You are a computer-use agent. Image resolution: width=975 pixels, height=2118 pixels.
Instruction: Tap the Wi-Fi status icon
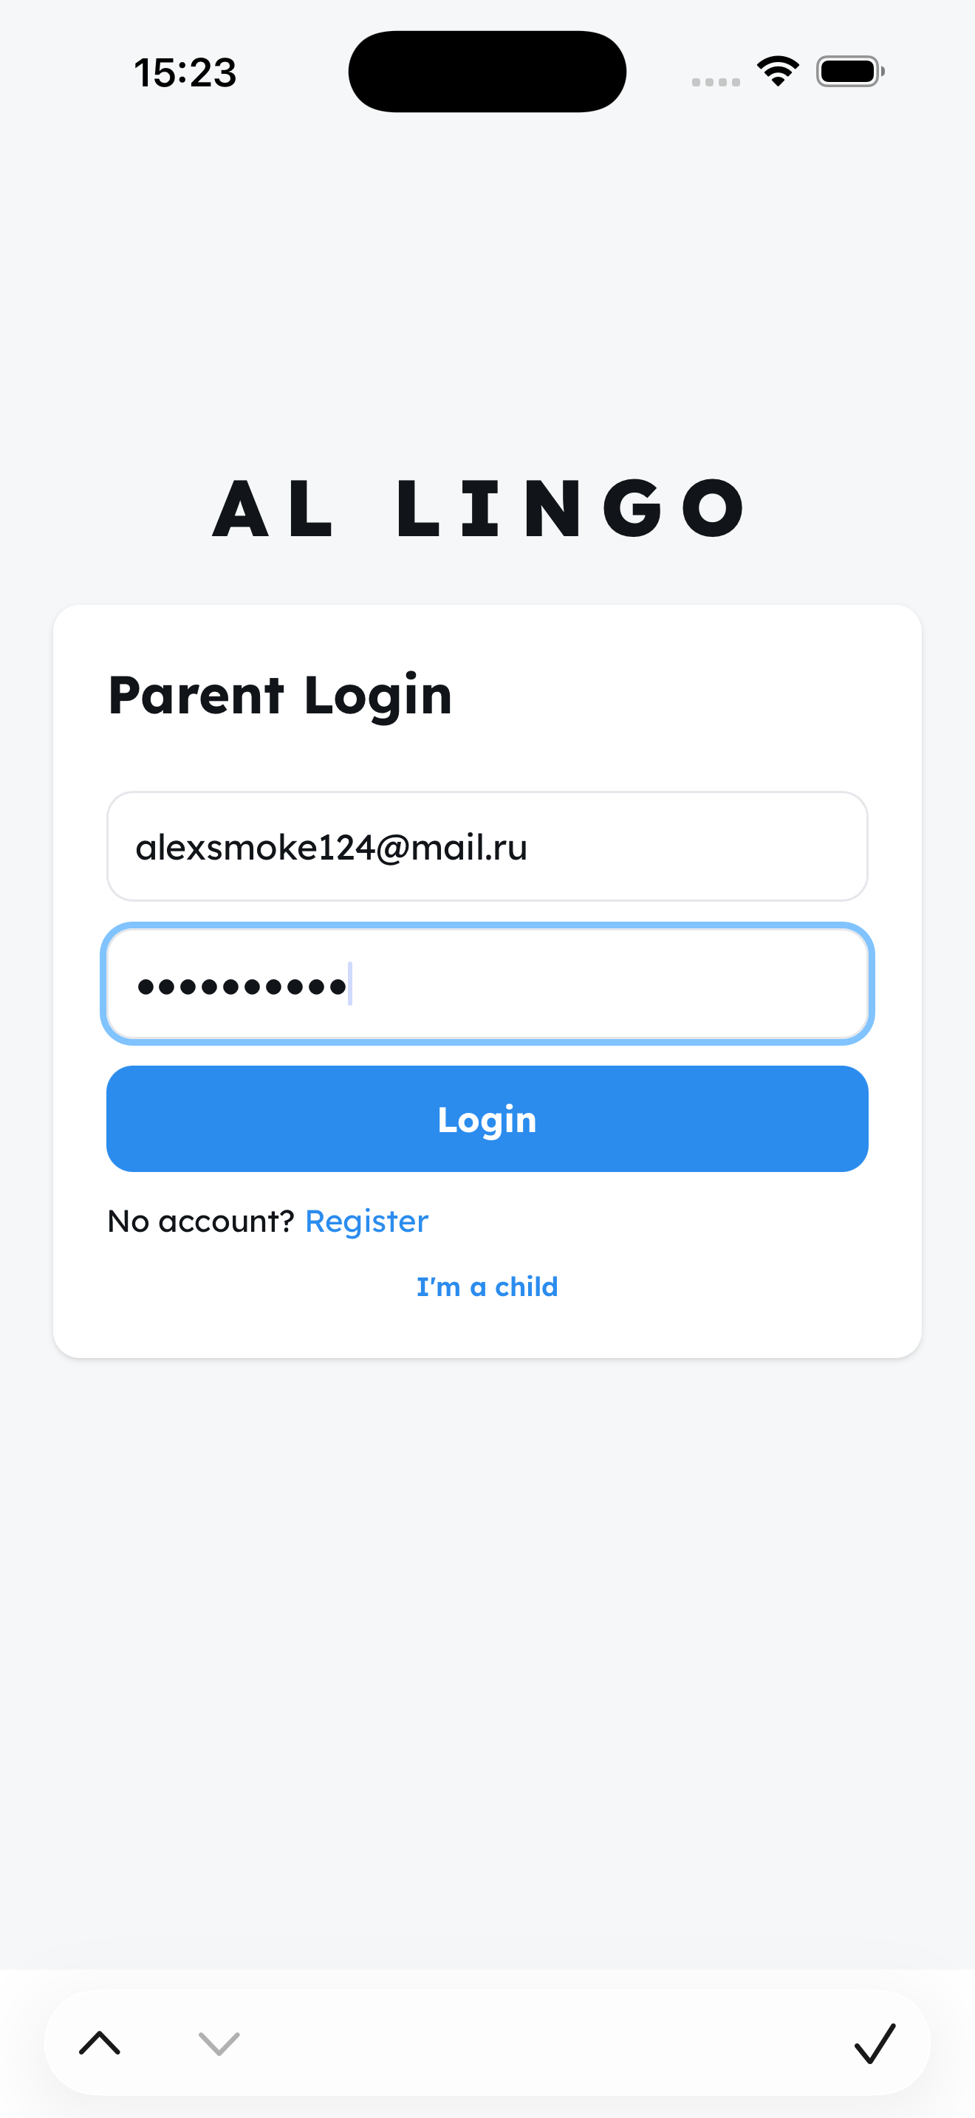point(778,72)
